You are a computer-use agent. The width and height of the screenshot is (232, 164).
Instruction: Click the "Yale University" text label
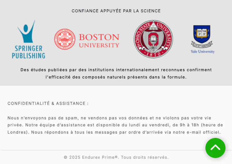tap(203, 52)
